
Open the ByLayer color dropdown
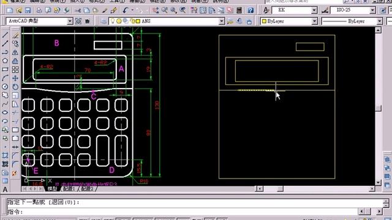pos(314,21)
